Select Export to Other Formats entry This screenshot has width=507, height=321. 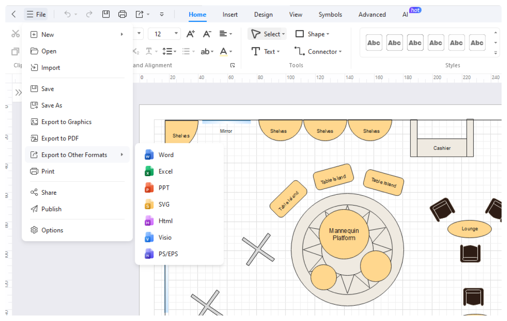pos(77,155)
